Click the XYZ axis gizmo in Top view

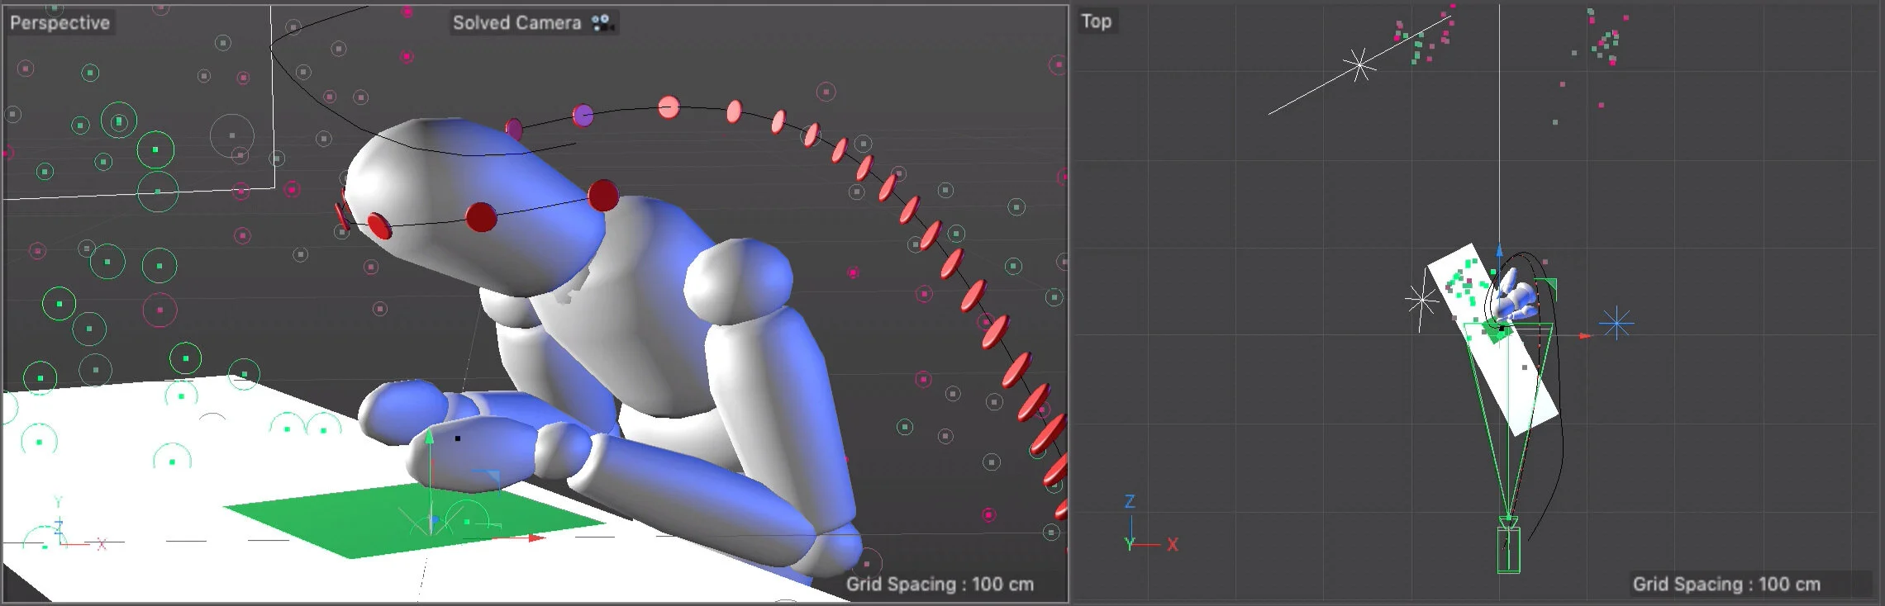pyautogui.click(x=1150, y=524)
